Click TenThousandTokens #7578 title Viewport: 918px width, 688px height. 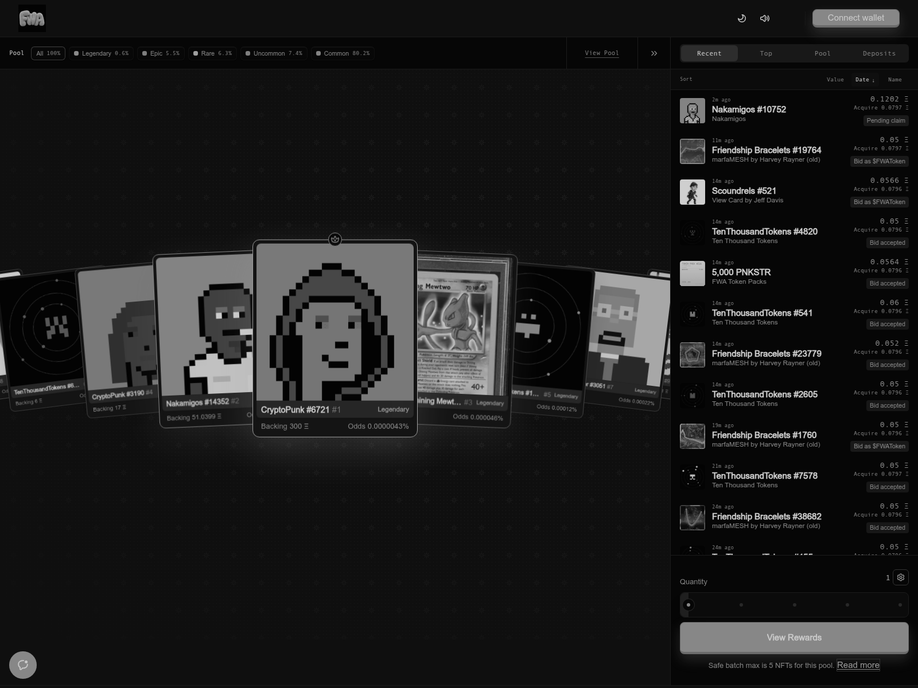(765, 476)
